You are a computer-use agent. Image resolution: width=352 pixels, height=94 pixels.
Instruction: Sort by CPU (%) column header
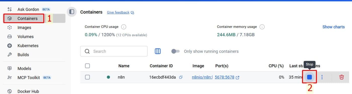tap(276, 66)
